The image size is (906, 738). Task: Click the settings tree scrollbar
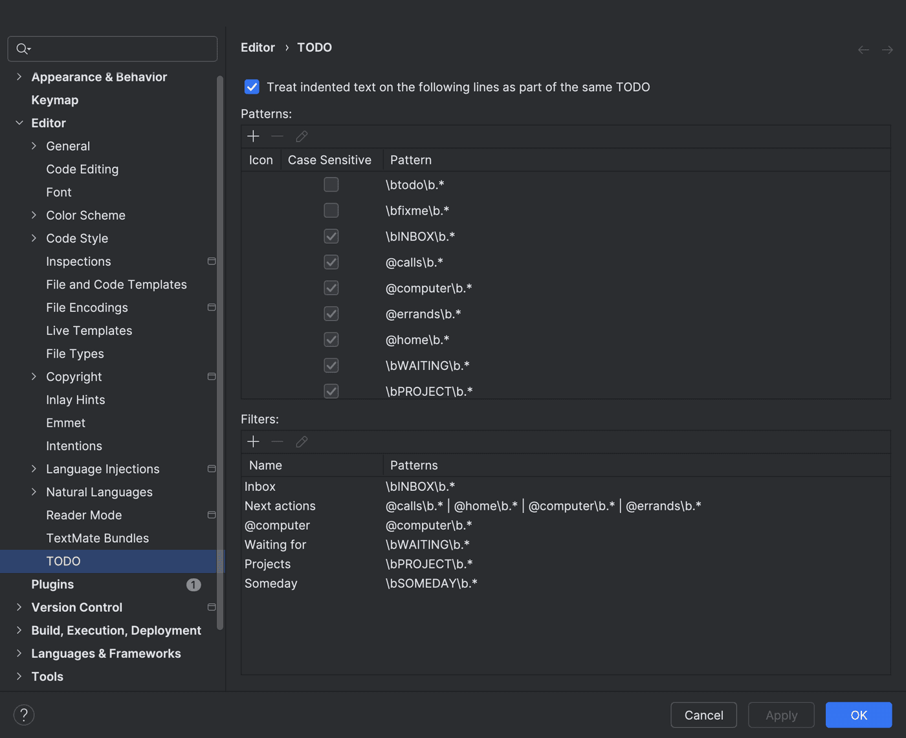(220, 353)
